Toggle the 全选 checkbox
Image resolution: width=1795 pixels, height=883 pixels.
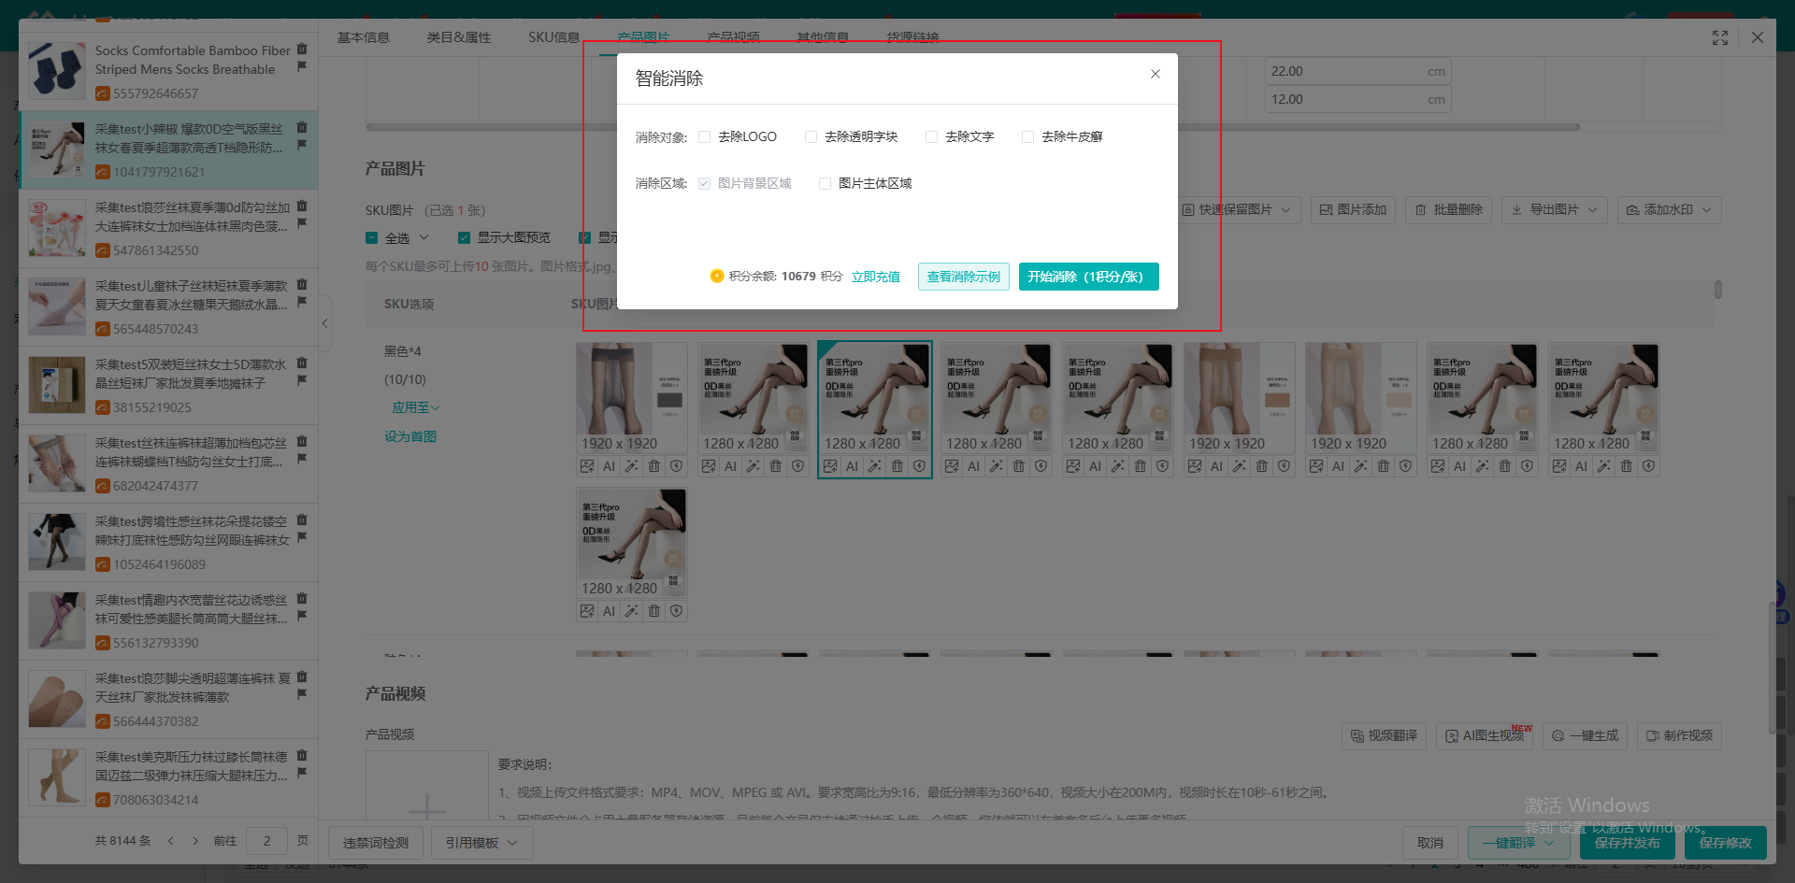point(372,238)
